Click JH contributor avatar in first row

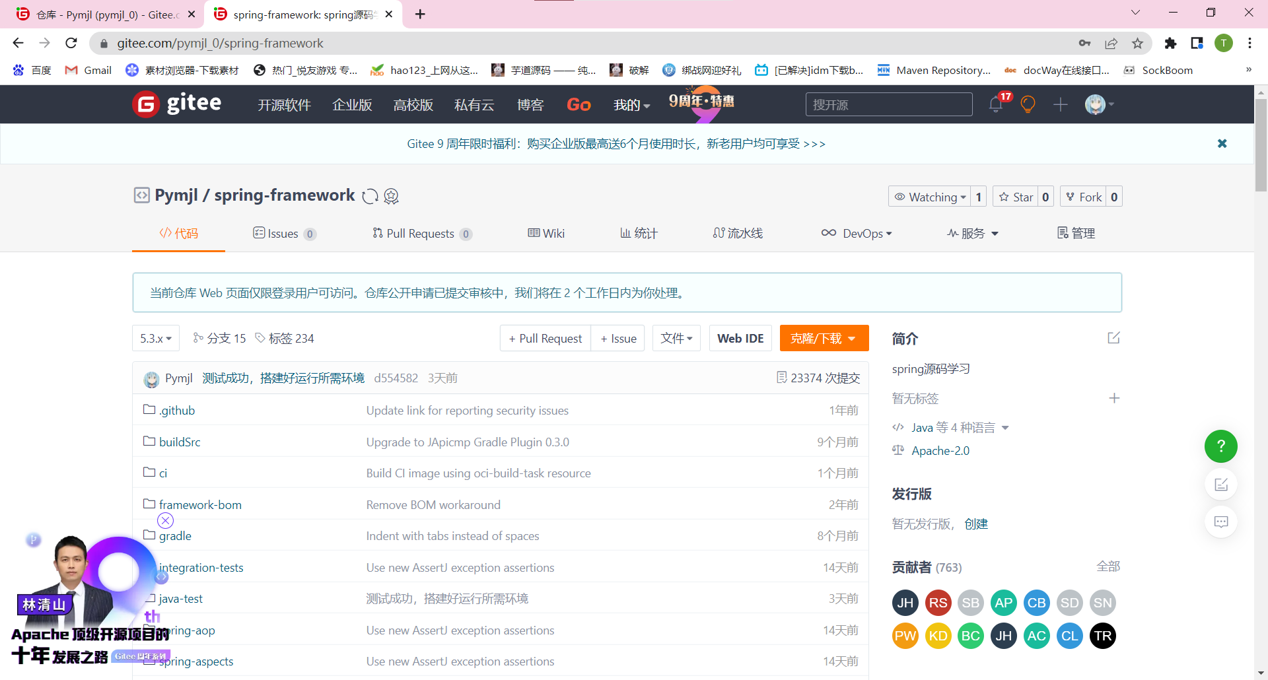point(905,603)
